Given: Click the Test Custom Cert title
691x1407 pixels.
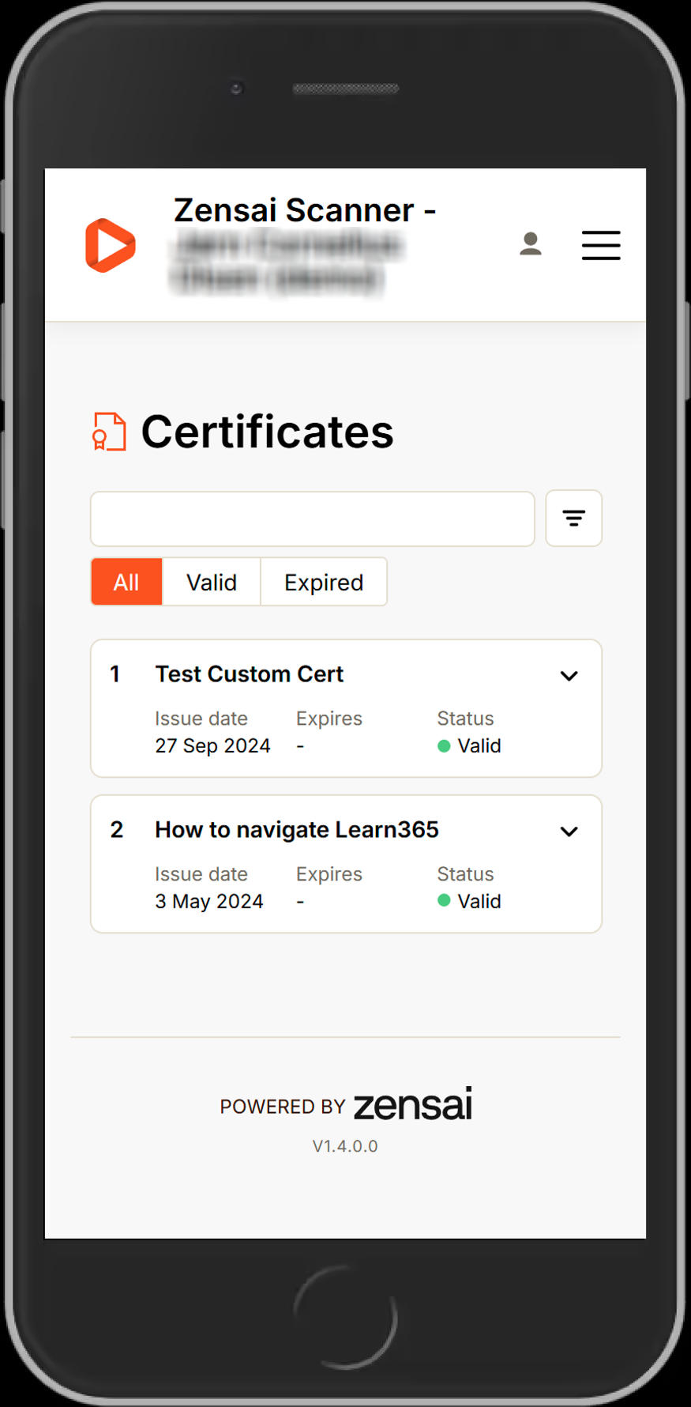Looking at the screenshot, I should [x=250, y=674].
